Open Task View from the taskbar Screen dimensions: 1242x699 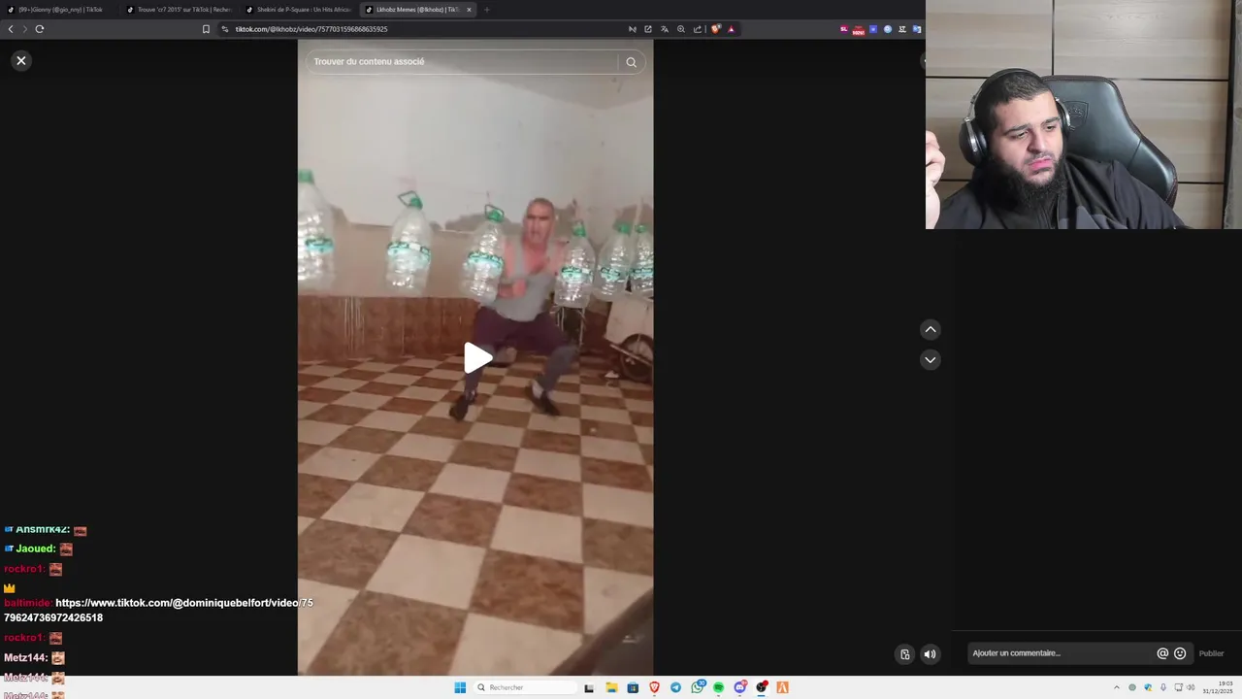pos(589,687)
